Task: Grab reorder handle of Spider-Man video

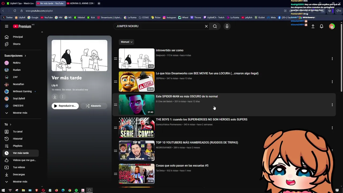Action: coord(115,105)
